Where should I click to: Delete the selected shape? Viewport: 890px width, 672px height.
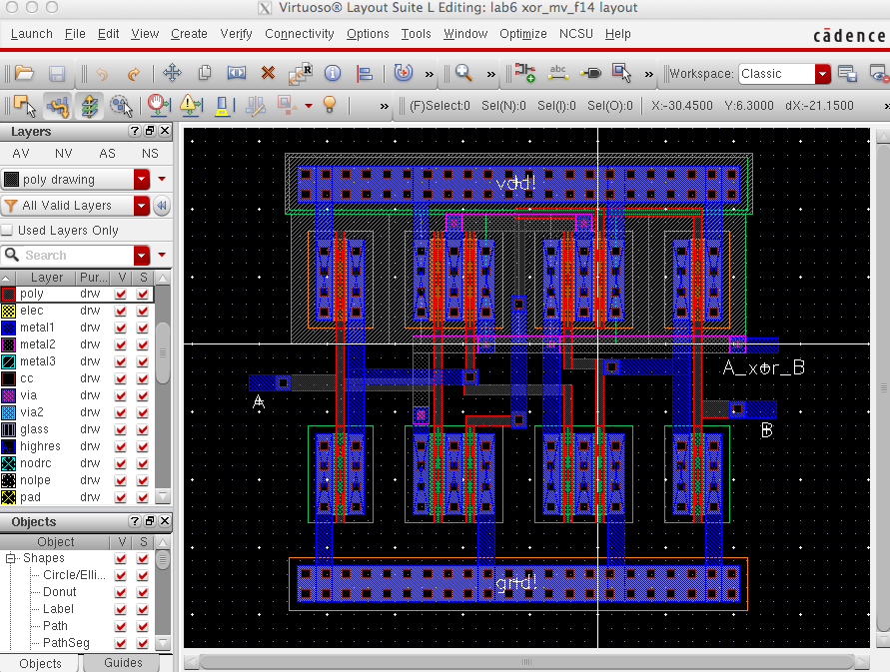pyautogui.click(x=266, y=73)
